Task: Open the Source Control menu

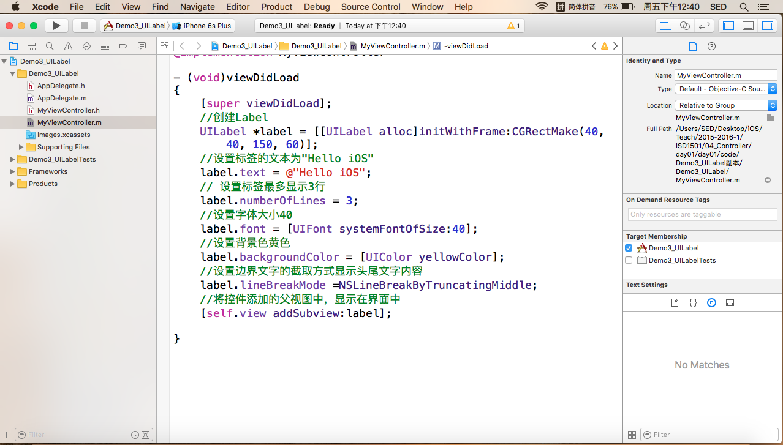Action: 371,7
